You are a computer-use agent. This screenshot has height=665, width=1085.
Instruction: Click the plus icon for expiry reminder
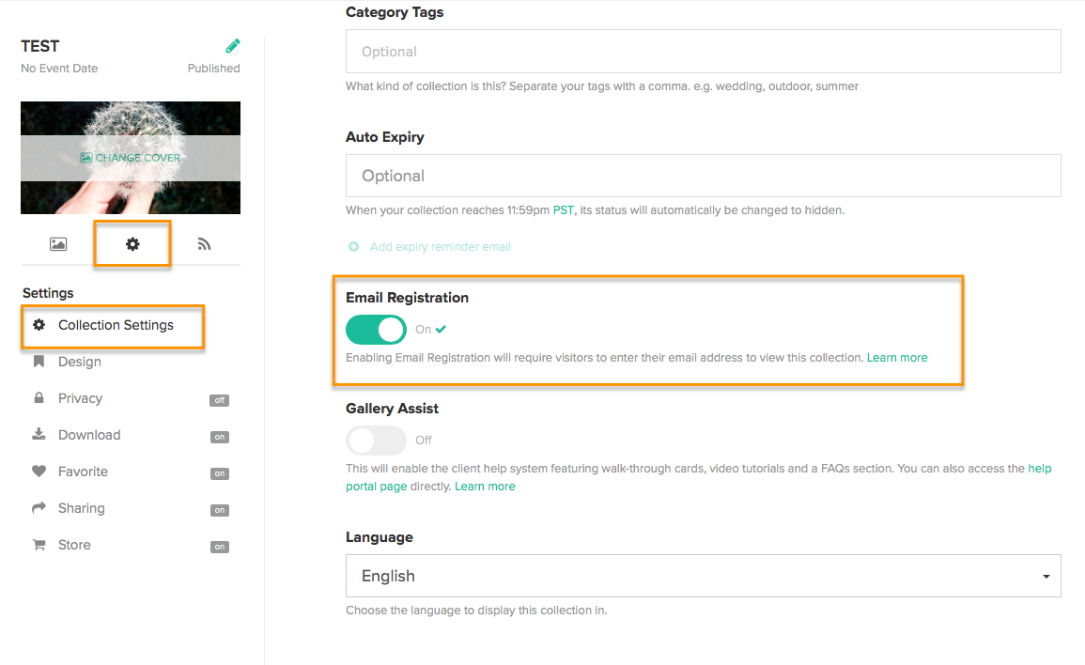353,246
